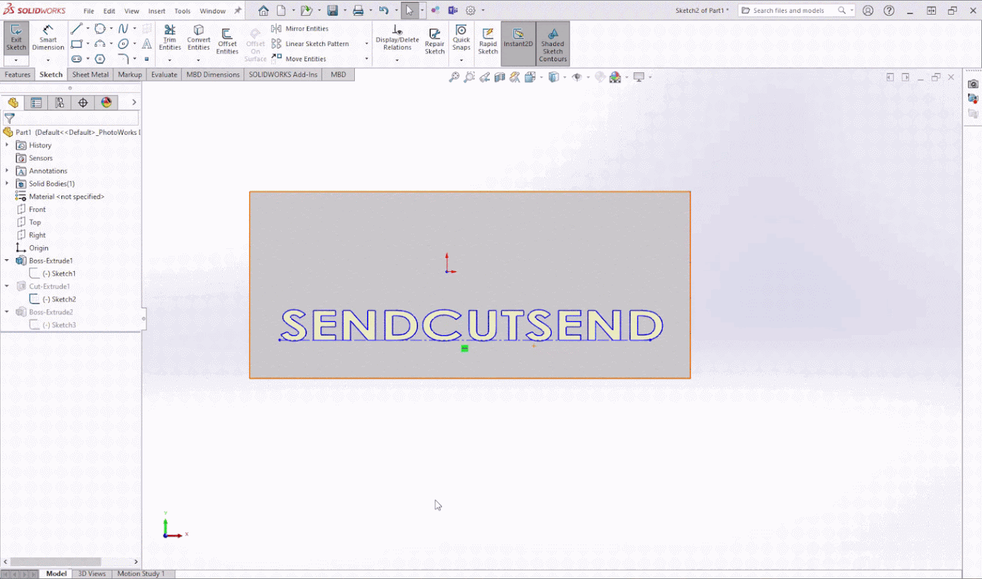982x579 pixels.
Task: Click Convert Entities tool
Action: 199,38
